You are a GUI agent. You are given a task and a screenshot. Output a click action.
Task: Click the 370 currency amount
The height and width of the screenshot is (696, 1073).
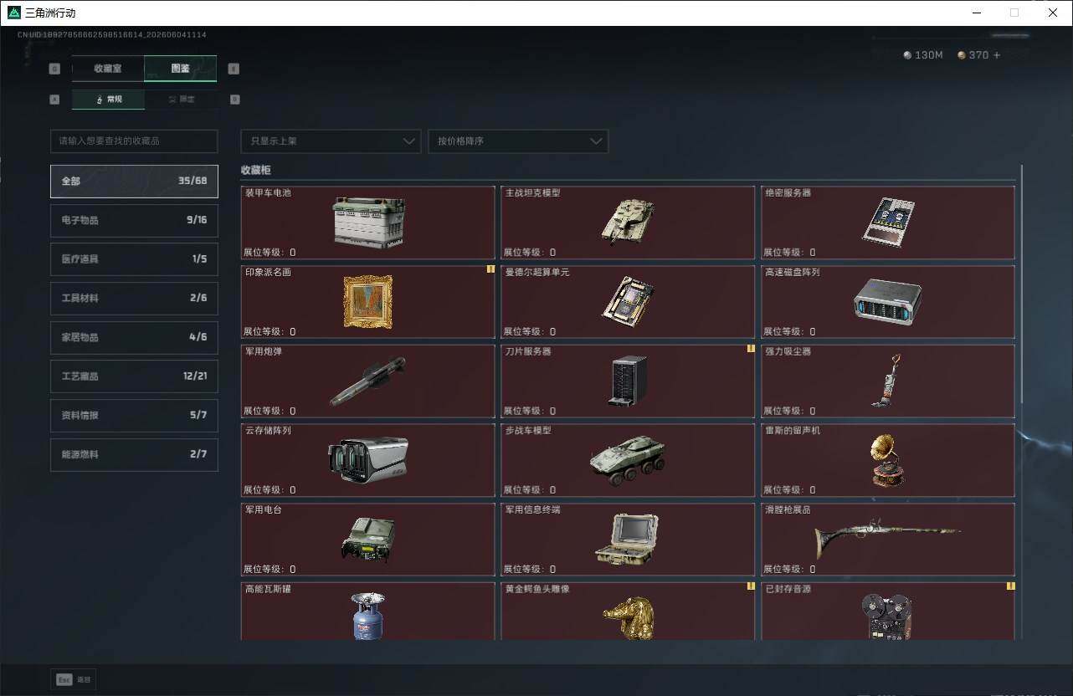click(x=978, y=55)
